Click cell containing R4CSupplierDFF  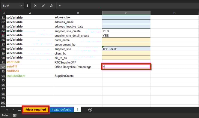click(78, 62)
